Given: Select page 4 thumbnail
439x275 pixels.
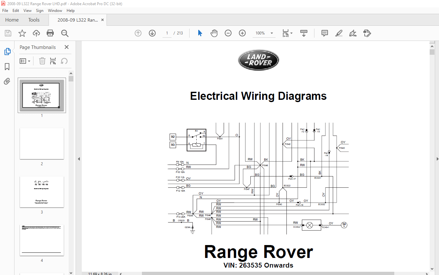Looking at the screenshot, I should coord(42,240).
